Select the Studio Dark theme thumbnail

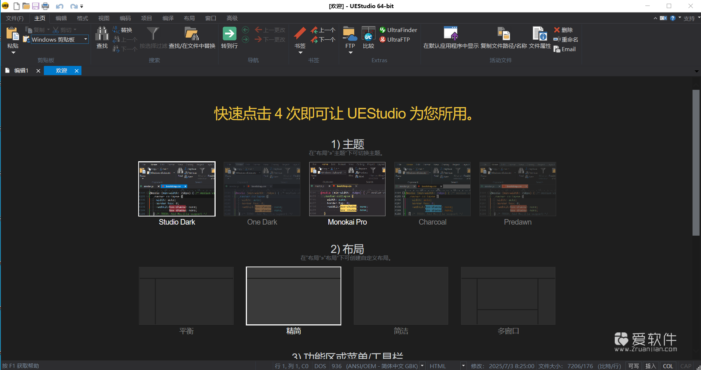click(177, 189)
